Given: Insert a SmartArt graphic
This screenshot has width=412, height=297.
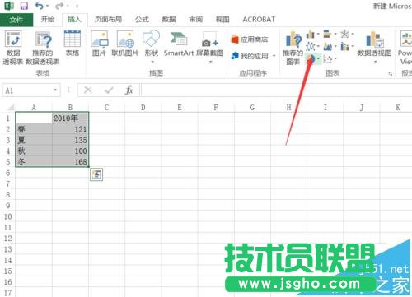Looking at the screenshot, I should point(179,44).
